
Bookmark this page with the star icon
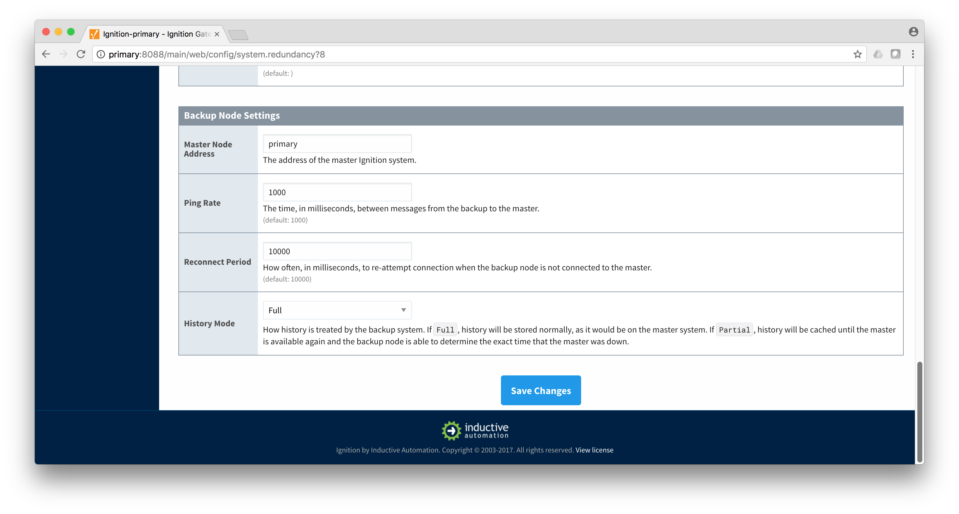(x=857, y=54)
